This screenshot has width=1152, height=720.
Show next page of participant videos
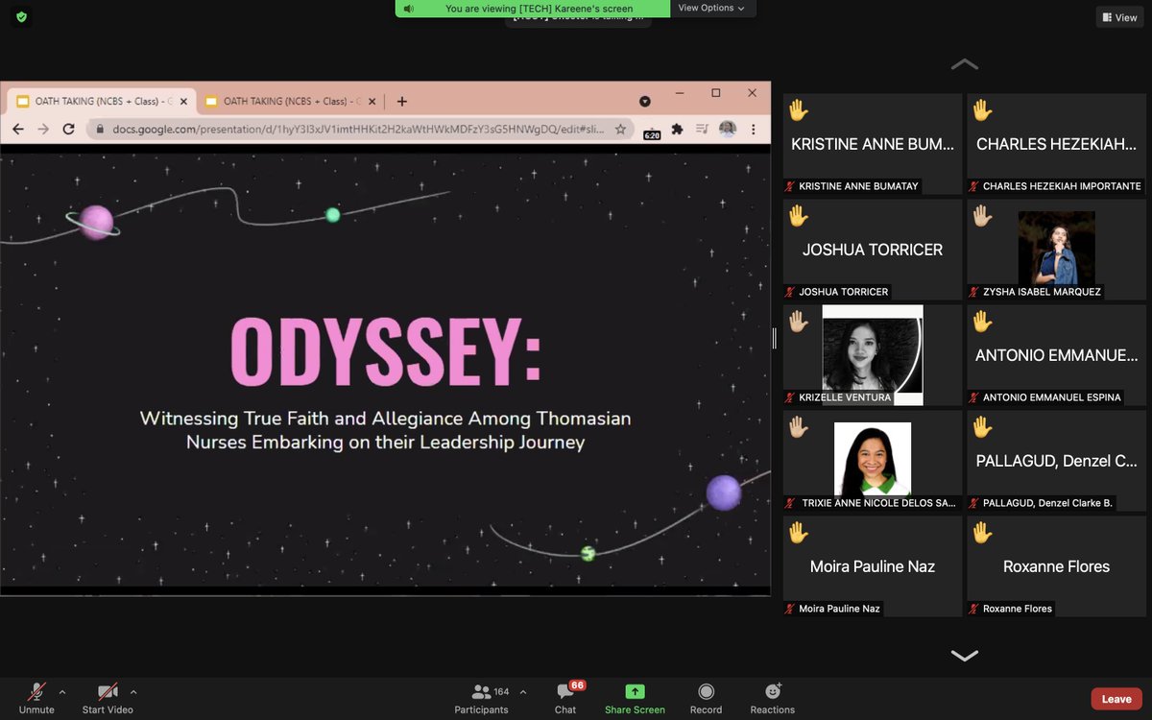tap(965, 656)
